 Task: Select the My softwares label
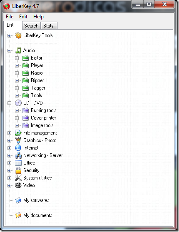tap(36, 200)
